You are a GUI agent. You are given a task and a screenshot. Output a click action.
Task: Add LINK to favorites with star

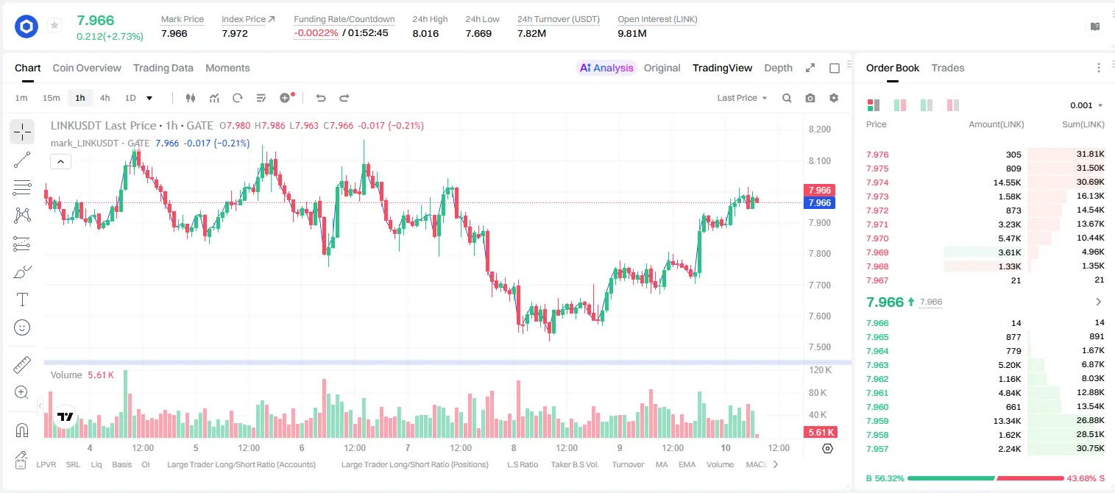tap(54, 25)
